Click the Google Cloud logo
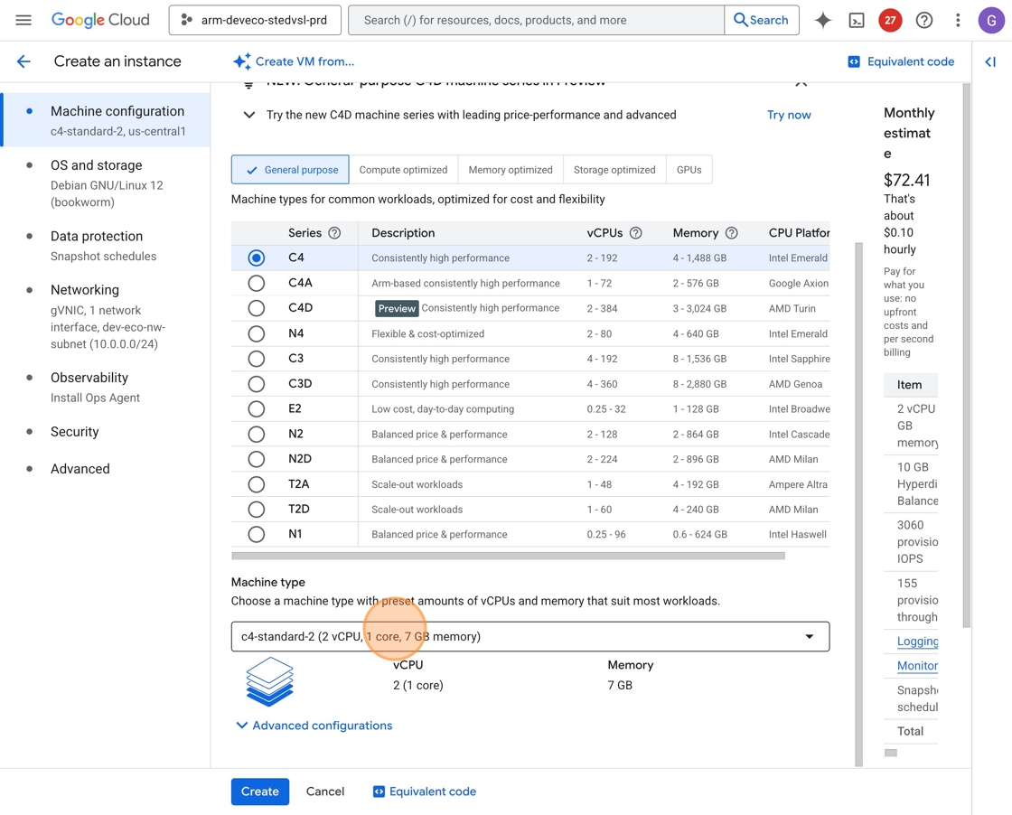The image size is (1012, 815). (x=100, y=20)
